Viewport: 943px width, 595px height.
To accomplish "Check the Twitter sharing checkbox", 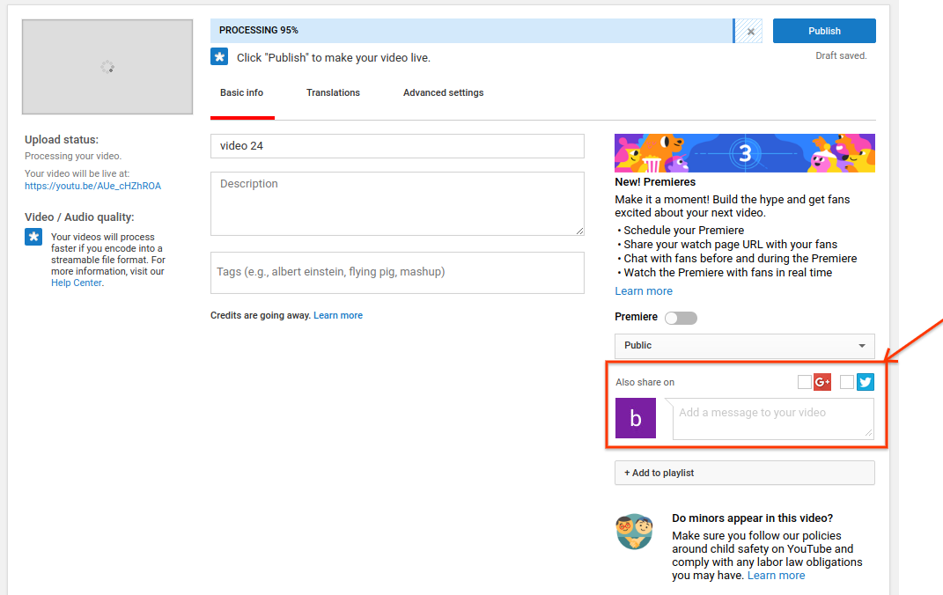I will click(846, 382).
